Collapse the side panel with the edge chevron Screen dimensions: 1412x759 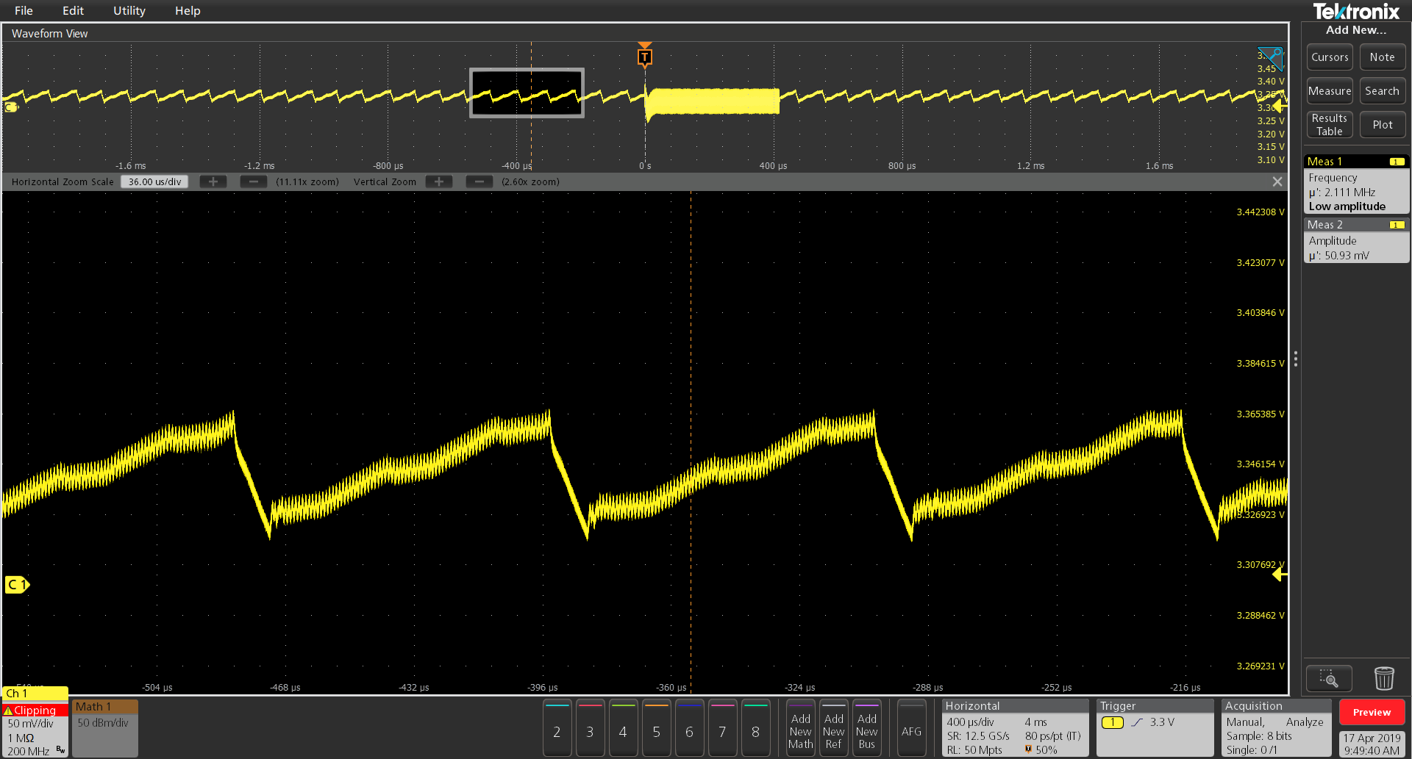pyautogui.click(x=1295, y=359)
